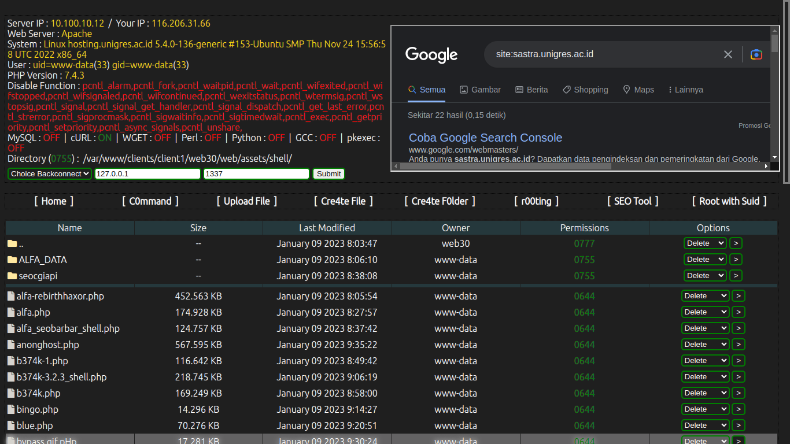Click the Permissions column header
Image resolution: width=790 pixels, height=444 pixels.
click(x=585, y=228)
